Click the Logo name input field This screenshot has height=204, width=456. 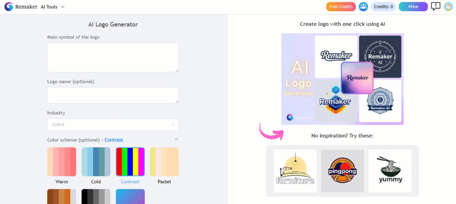(113, 95)
